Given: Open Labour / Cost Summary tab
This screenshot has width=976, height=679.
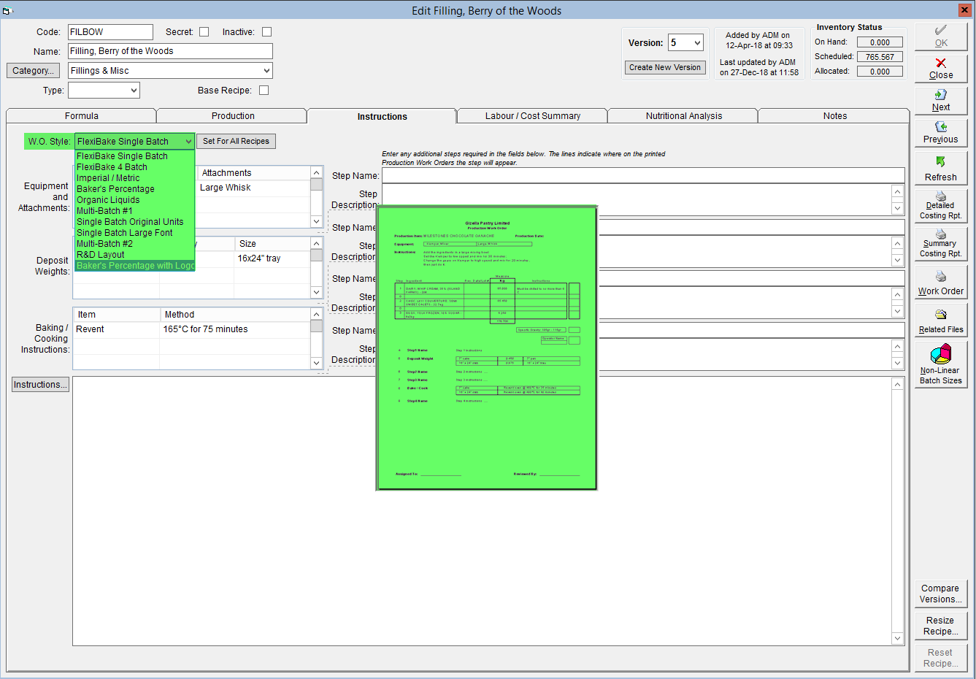Looking at the screenshot, I should click(x=532, y=116).
